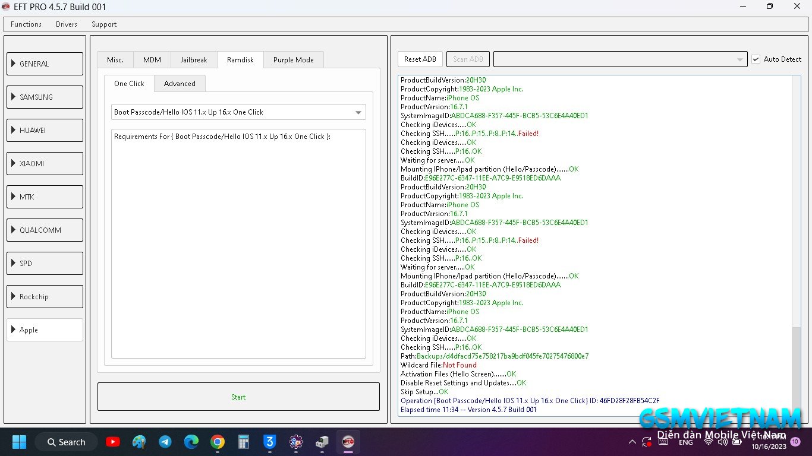The width and height of the screenshot is (812, 456).
Task: Open the ADB device dropdown
Action: click(620, 59)
